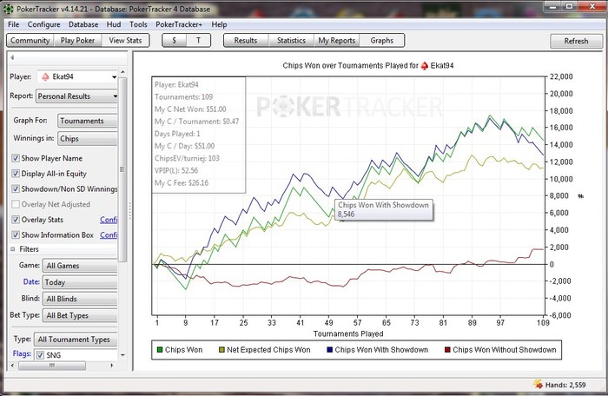Click the ChipsEV/turniej: 103 info line
This screenshot has width=608, height=396.
coord(187,158)
